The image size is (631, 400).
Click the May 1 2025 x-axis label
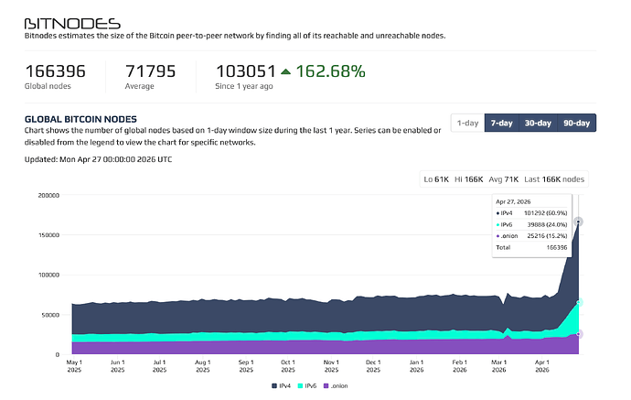pyautogui.click(x=74, y=366)
